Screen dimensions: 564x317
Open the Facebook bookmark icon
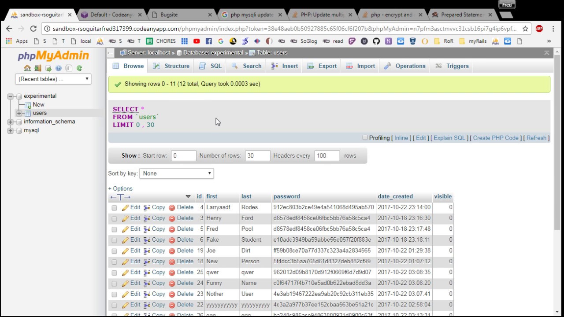208,41
